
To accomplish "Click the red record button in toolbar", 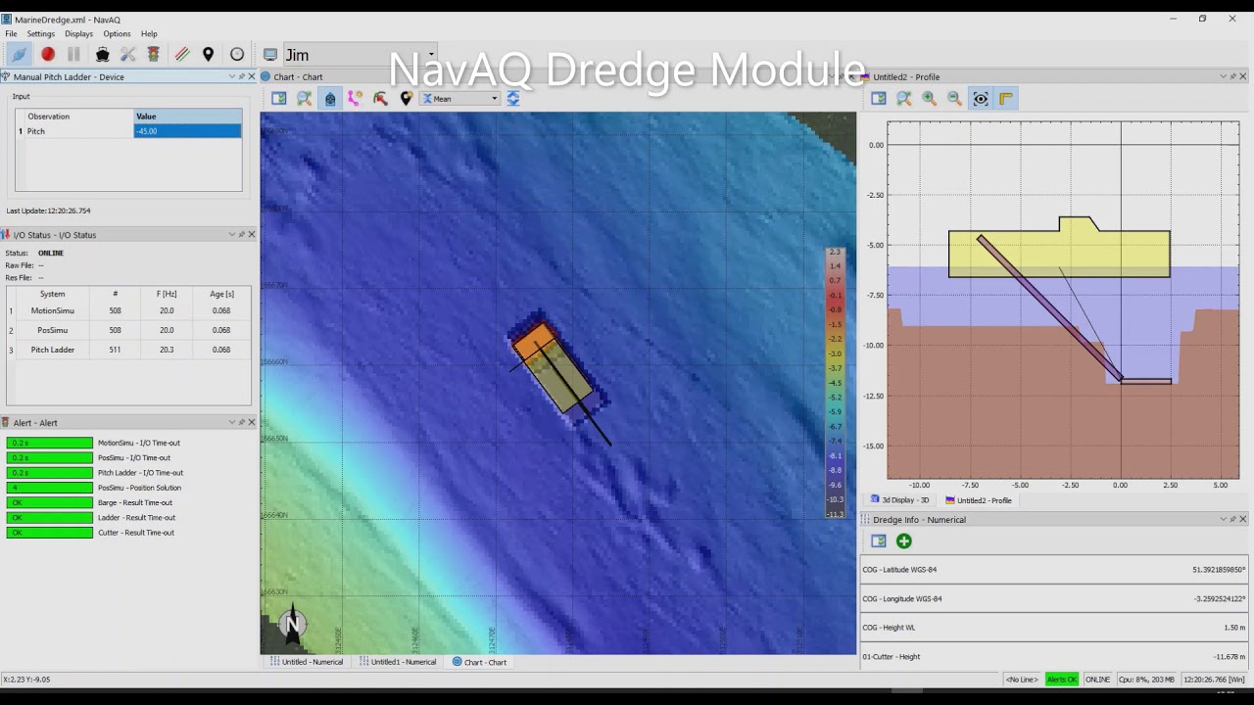I will coord(47,55).
